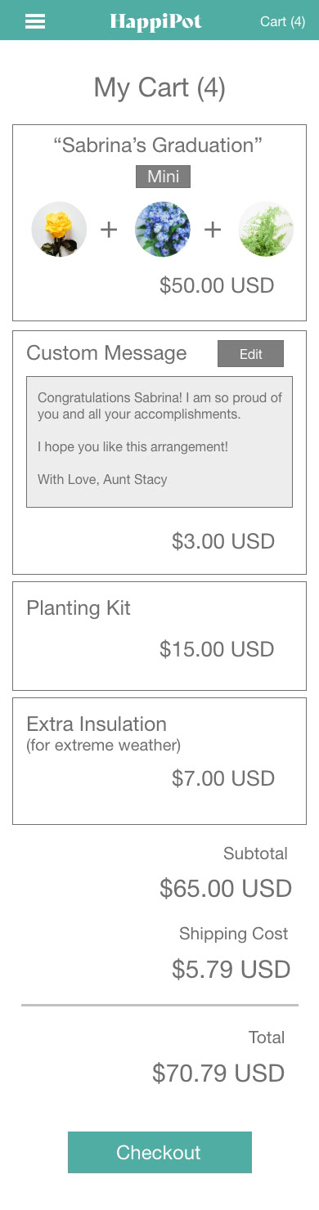Select the Planting Kit item
This screenshot has height=1210, width=319.
coord(159,636)
